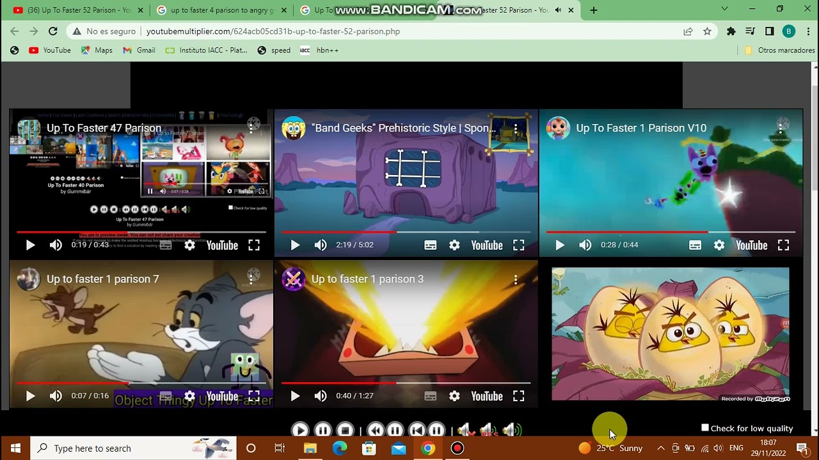Open the Instituto IACC bookmark
Screen dimensions: 819x460
pos(206,50)
